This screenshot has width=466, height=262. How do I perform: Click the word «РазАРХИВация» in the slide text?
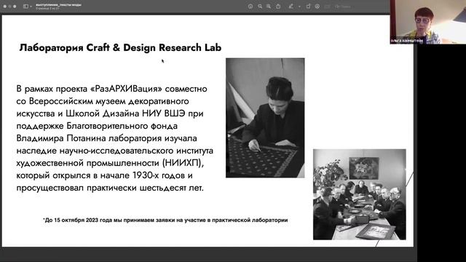coord(127,89)
